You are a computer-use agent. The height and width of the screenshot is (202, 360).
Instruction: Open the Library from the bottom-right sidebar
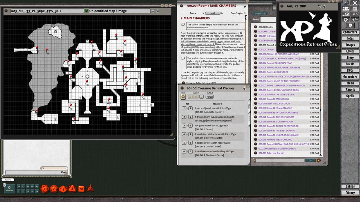pyautogui.click(x=350, y=193)
